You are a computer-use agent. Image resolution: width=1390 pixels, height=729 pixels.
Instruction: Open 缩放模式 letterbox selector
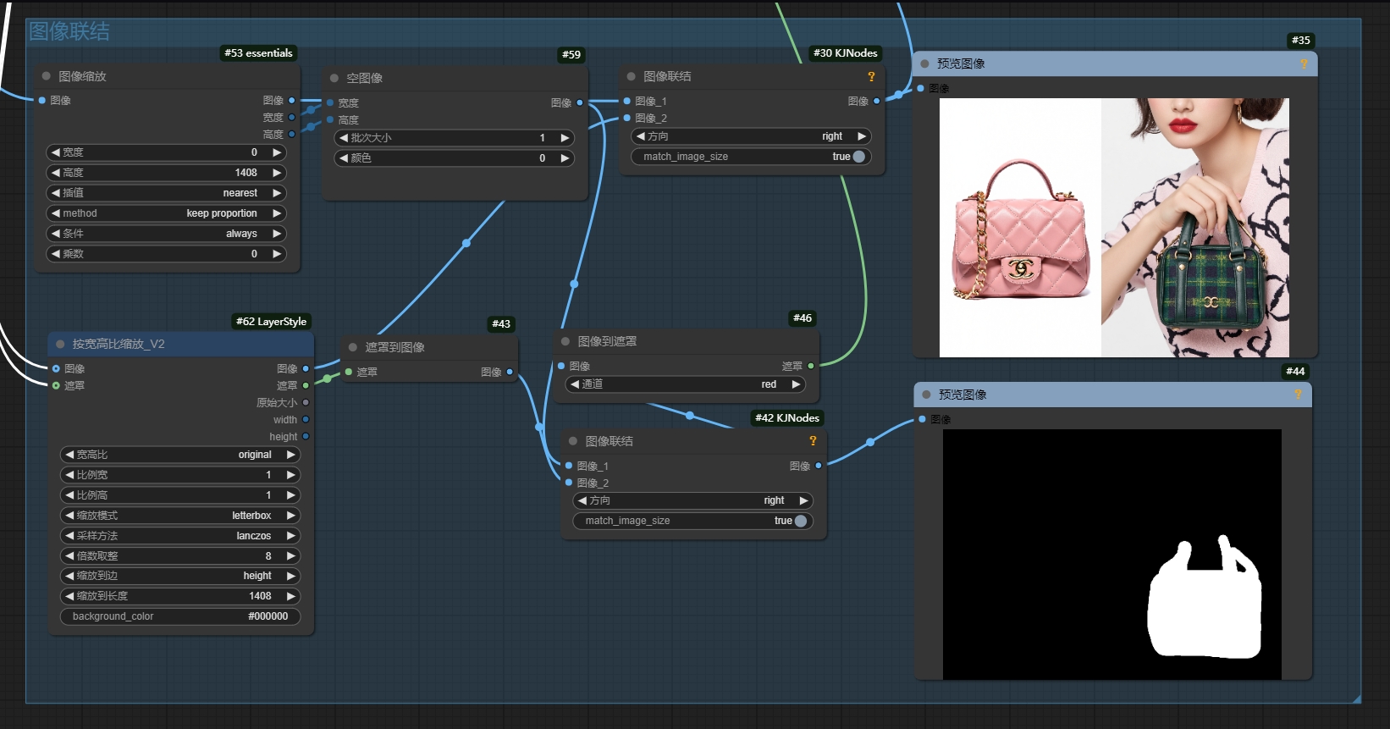(180, 516)
